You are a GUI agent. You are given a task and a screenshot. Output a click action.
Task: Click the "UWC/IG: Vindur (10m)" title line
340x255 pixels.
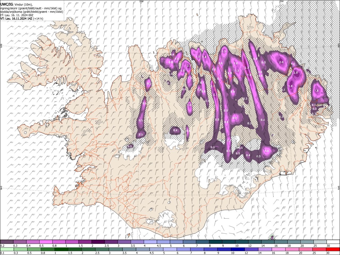(x=16, y=5)
